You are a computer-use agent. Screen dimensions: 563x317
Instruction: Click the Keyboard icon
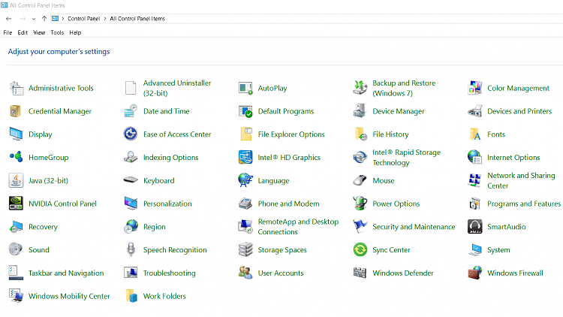pyautogui.click(x=131, y=180)
